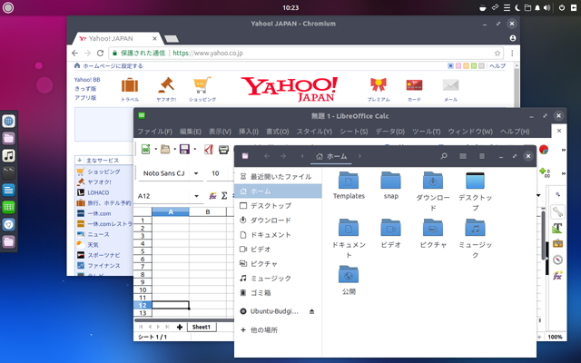Expand the font name dropdown in Calc

196,173
